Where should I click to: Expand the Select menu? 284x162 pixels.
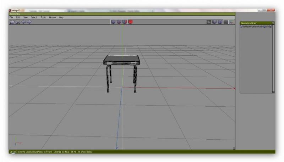click(34, 17)
